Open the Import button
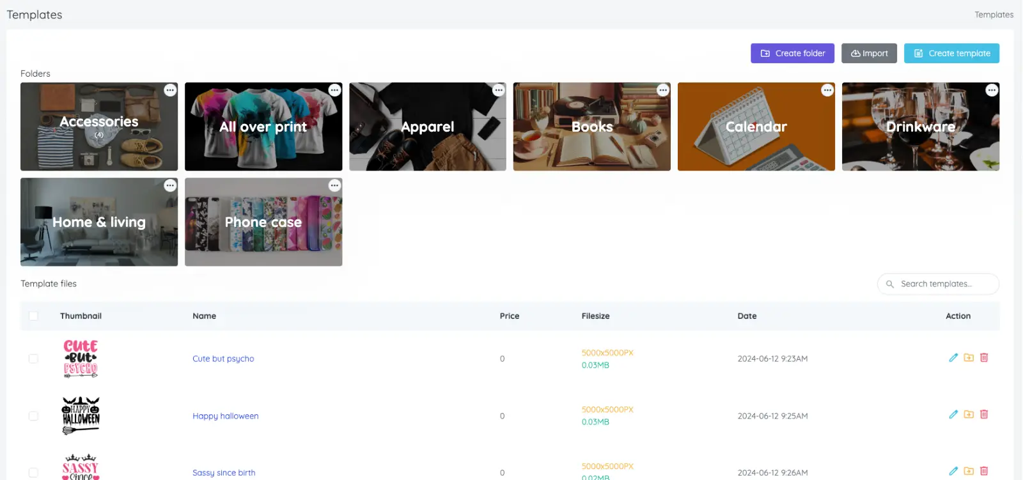 point(870,53)
